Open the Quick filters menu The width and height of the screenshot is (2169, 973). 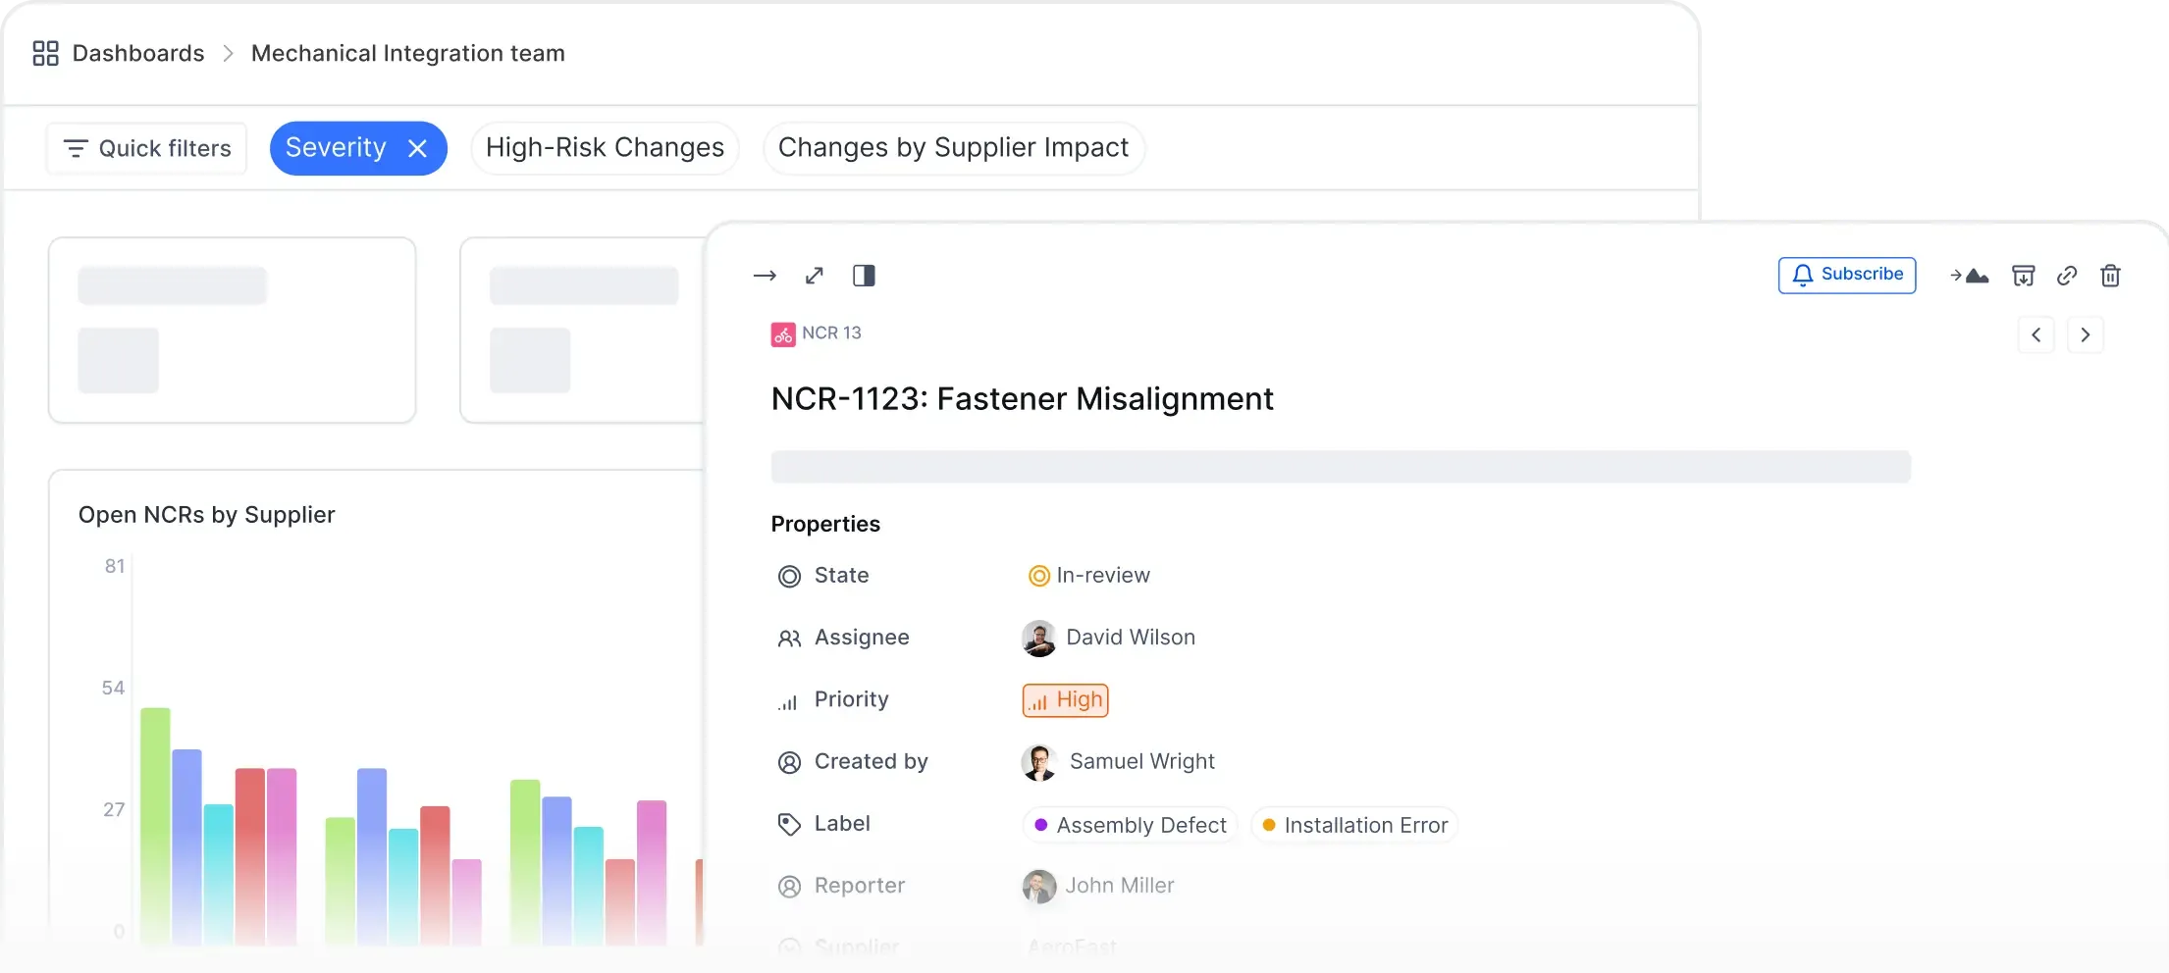point(145,147)
